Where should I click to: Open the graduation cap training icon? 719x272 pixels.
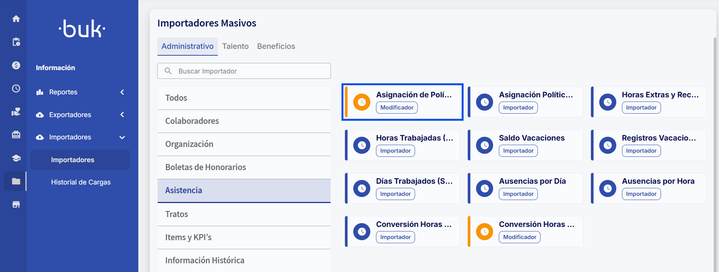click(x=16, y=158)
